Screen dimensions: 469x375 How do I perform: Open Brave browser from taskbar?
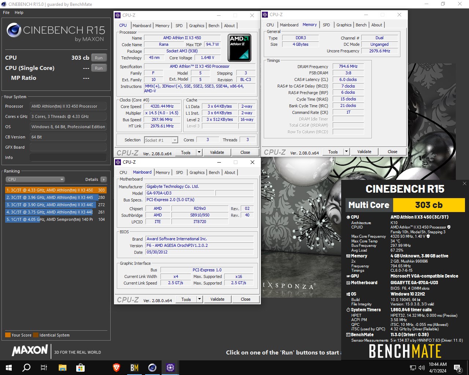117,368
